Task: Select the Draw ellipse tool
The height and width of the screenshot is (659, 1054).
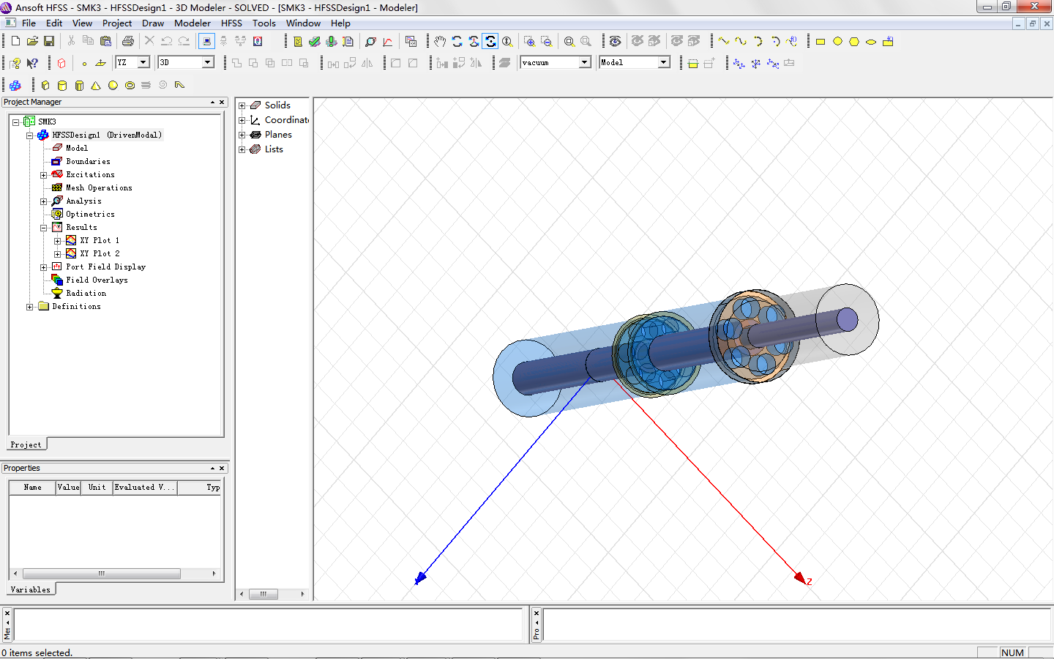Action: click(871, 42)
